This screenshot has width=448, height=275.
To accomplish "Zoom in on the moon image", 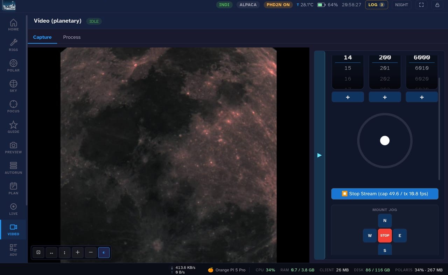I will (78, 252).
